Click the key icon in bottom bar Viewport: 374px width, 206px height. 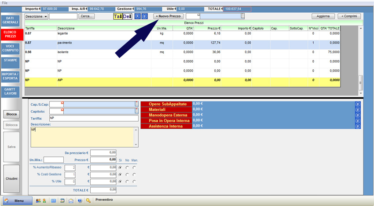88,200
